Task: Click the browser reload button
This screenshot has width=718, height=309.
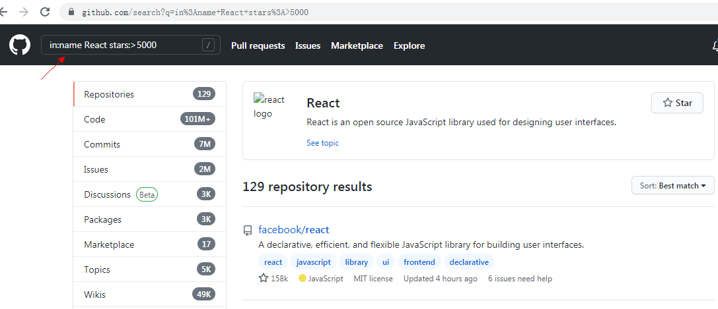Action: click(45, 13)
